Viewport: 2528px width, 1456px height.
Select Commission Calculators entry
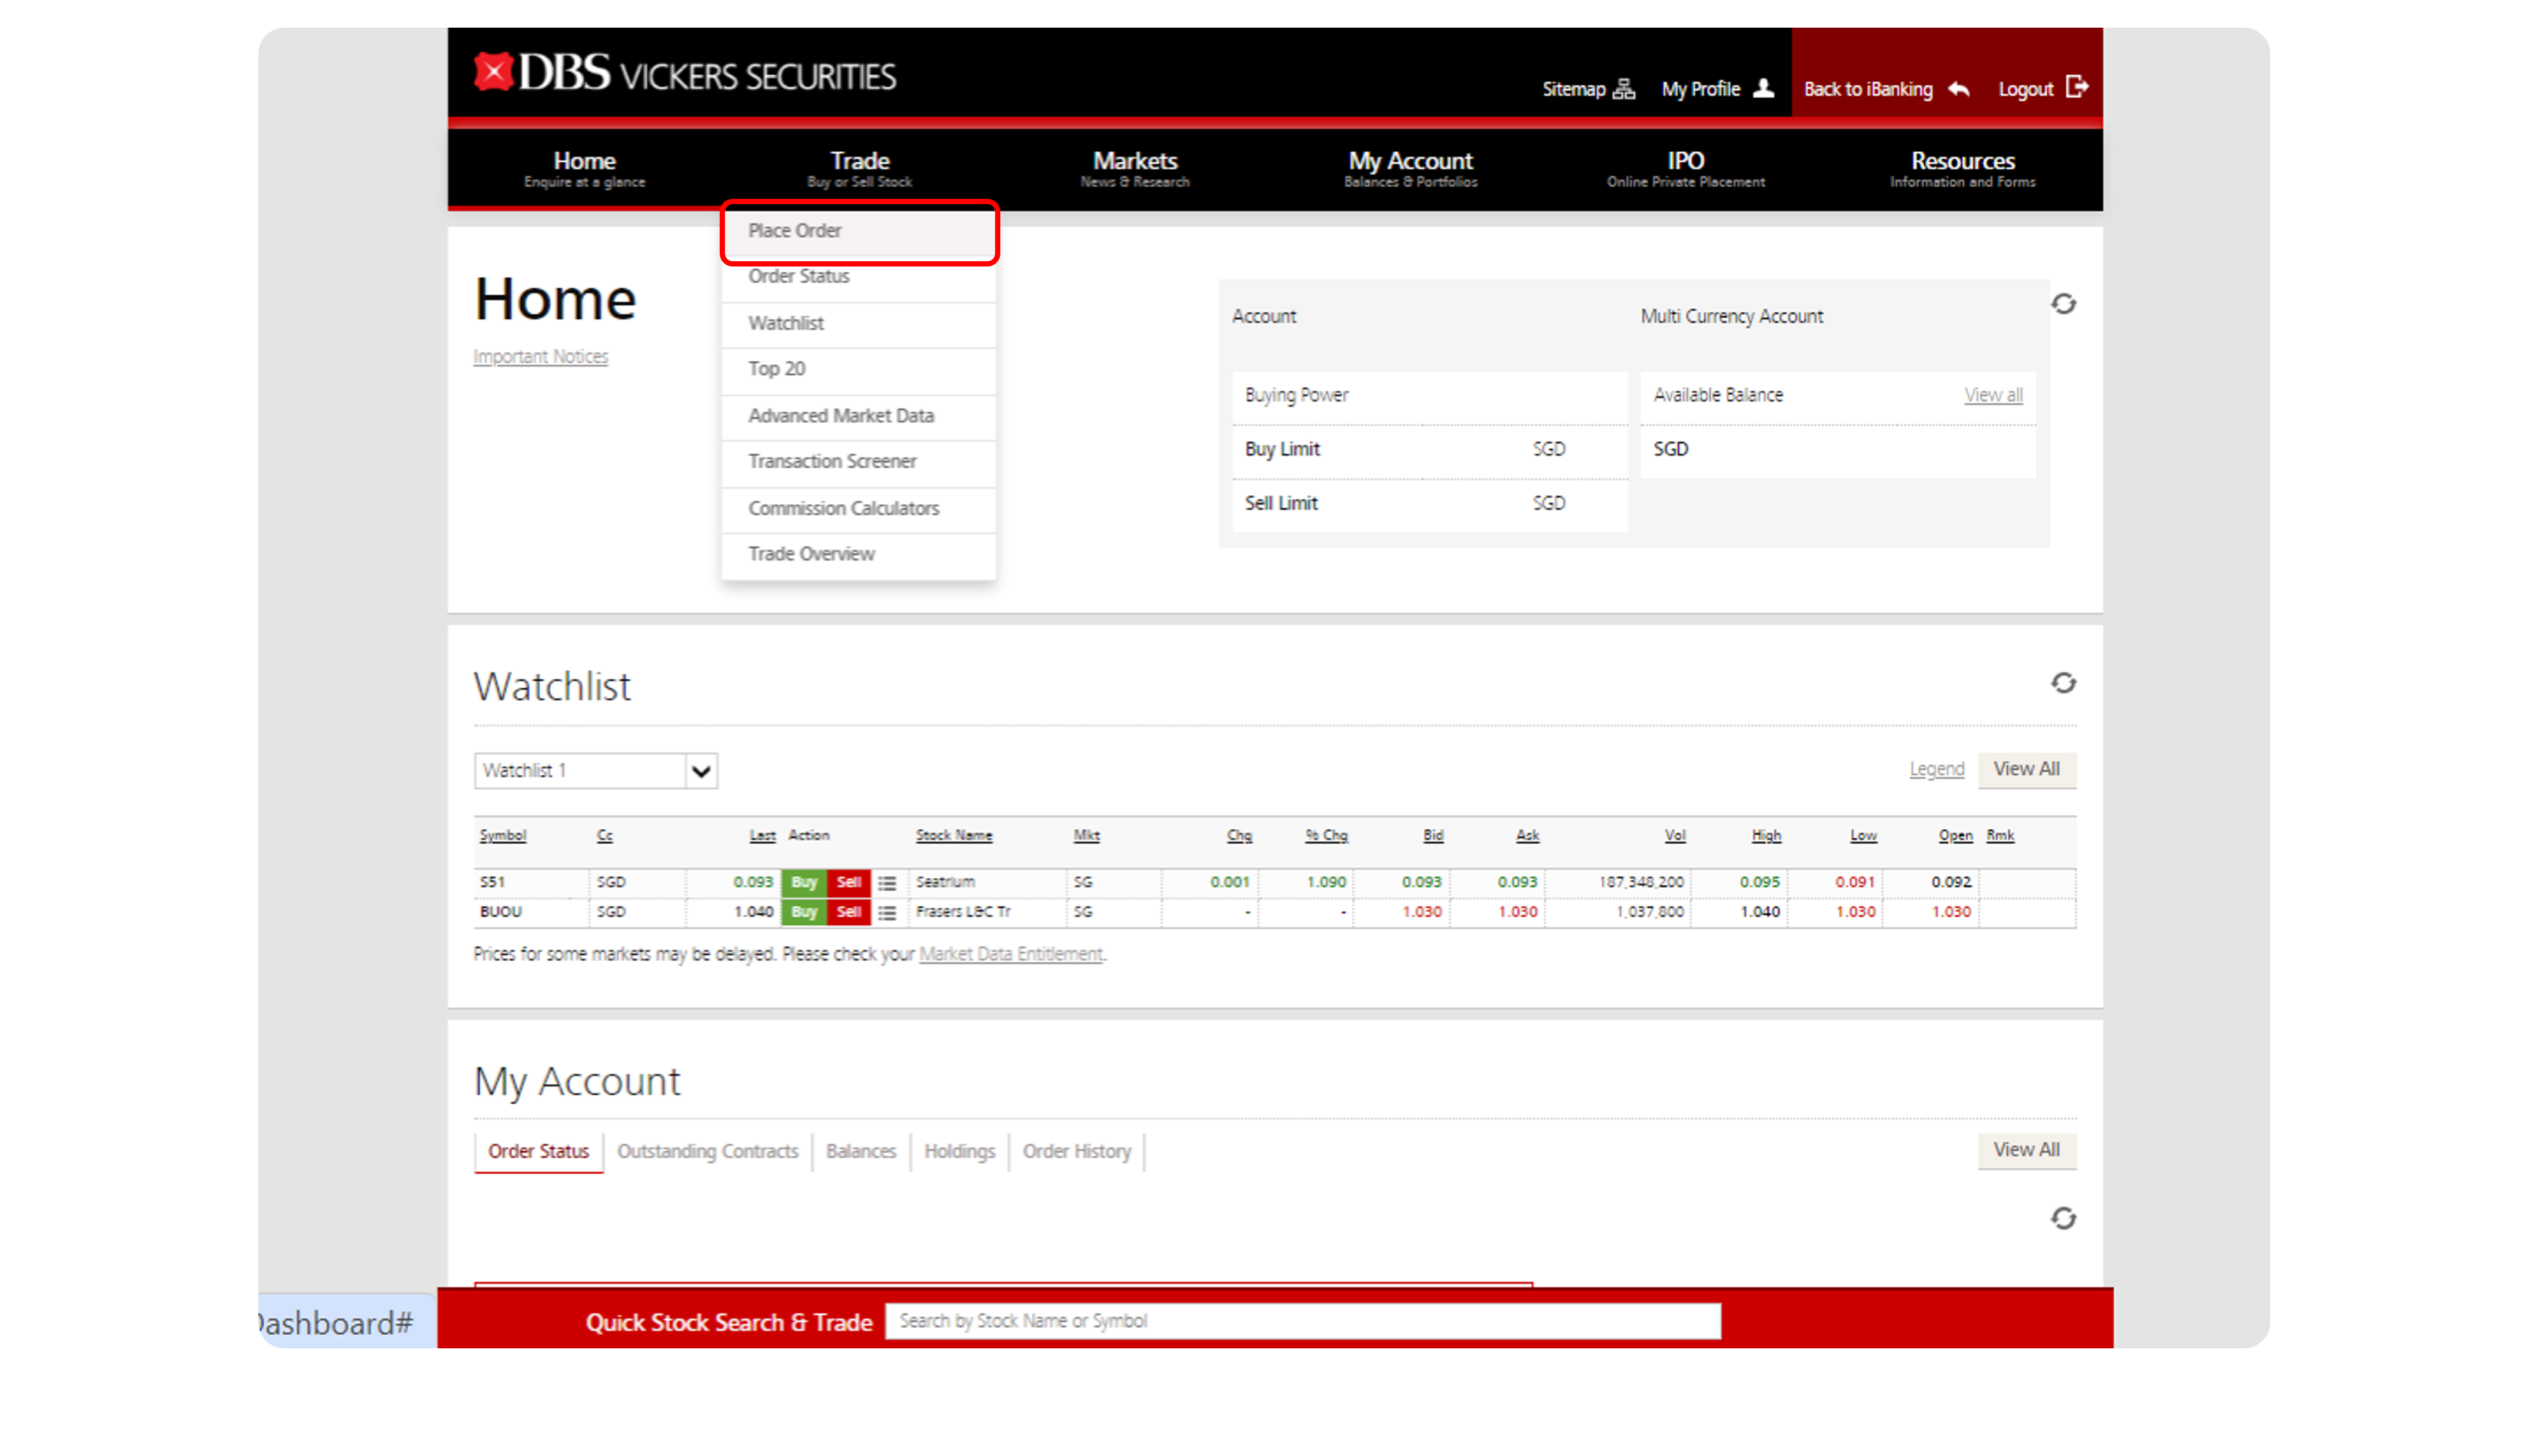859,509
